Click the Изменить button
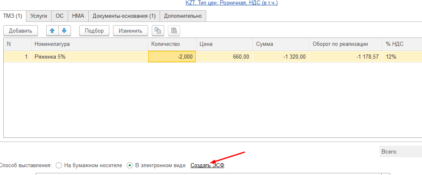This screenshot has width=422, height=175. pos(130,31)
